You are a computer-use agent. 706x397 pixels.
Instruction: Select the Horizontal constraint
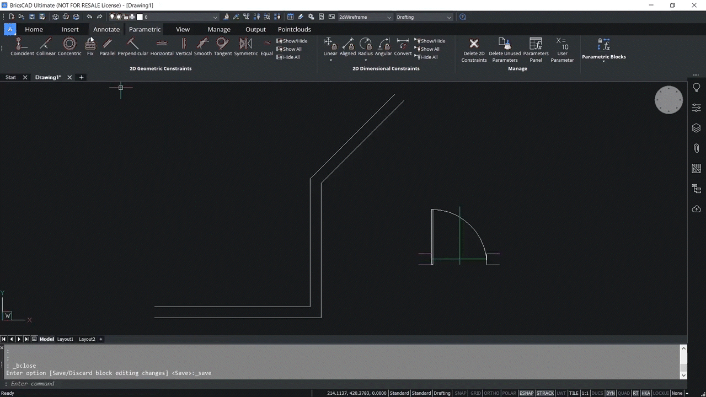click(162, 47)
